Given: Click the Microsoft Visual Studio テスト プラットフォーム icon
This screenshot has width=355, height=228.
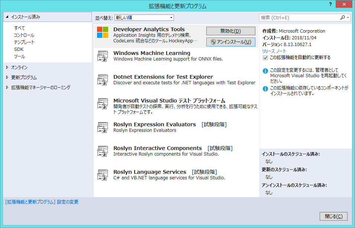Looking at the screenshot, I should click(103, 104).
